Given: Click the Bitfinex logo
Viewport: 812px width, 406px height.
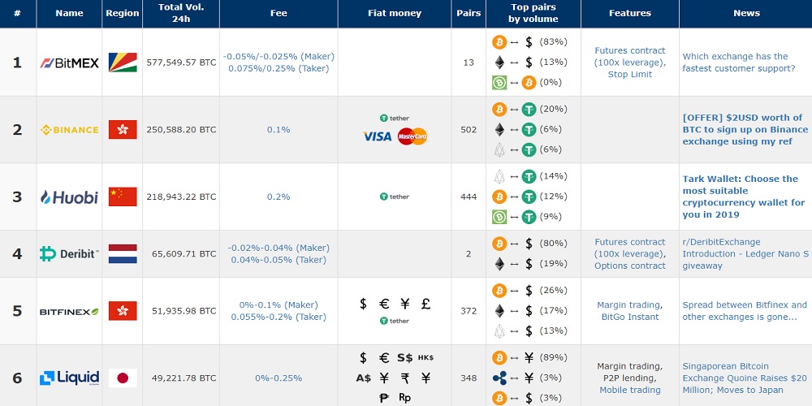Looking at the screenshot, I should point(69,311).
